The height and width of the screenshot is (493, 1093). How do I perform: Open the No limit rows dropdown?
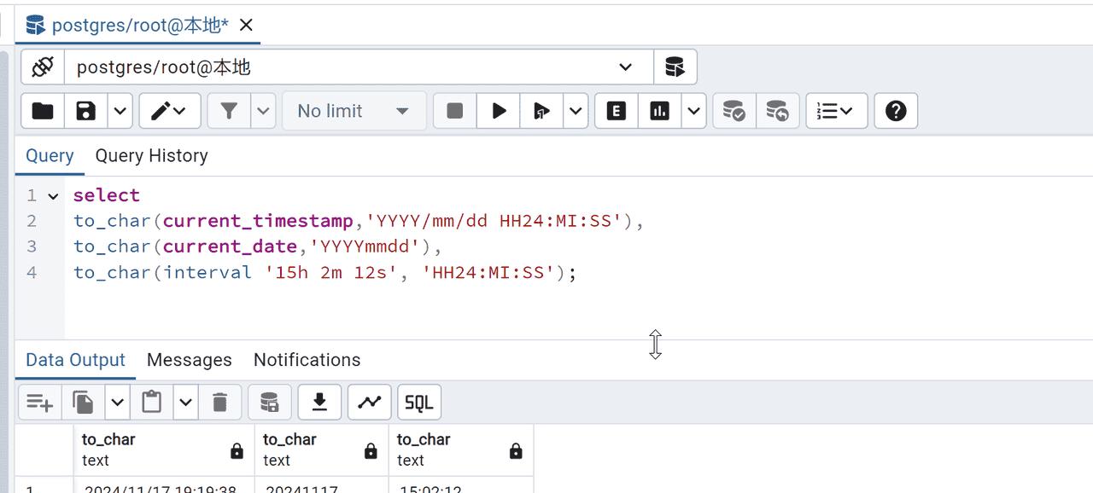click(x=354, y=111)
